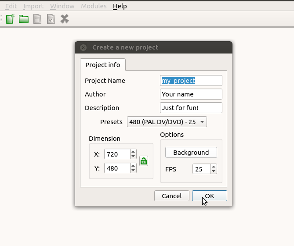Click the Save project toolbar icon
This screenshot has width=294, height=246.
37,19
